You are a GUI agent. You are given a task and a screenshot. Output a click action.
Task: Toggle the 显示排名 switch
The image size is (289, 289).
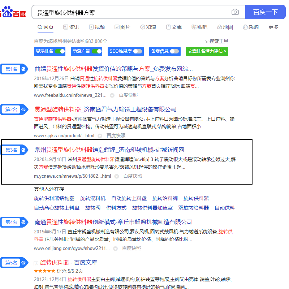point(60,51)
